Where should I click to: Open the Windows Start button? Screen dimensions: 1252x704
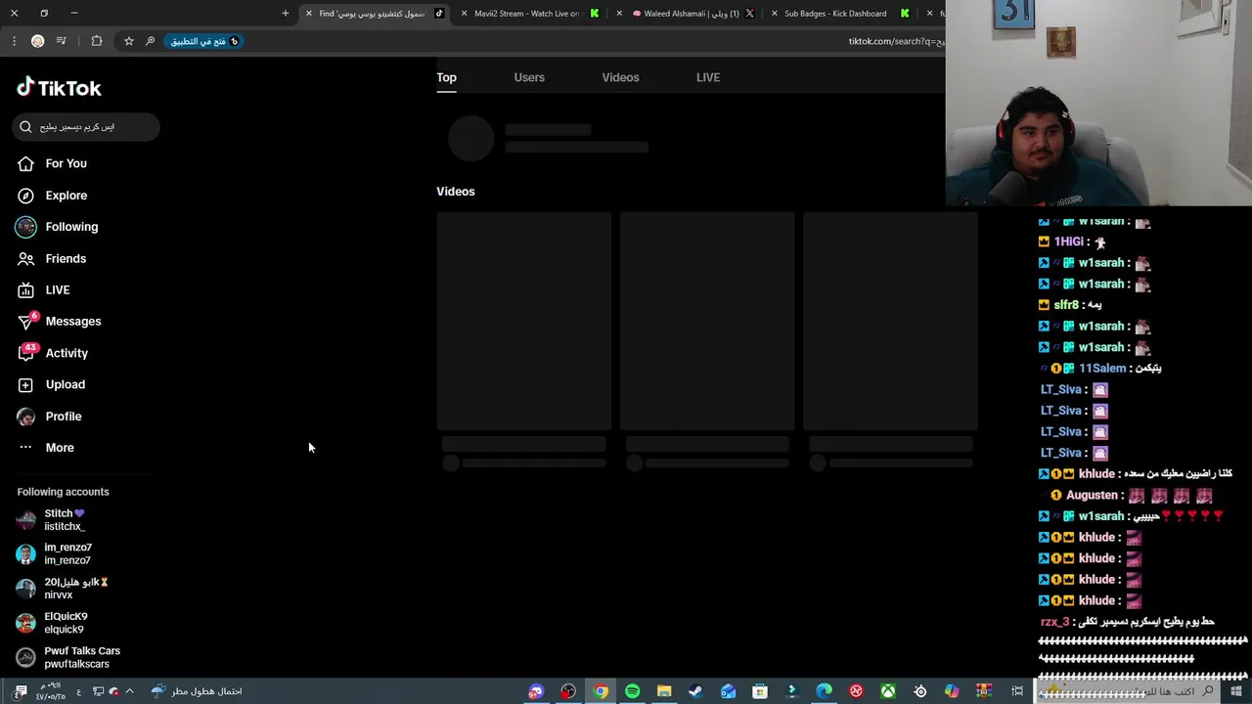[1236, 691]
